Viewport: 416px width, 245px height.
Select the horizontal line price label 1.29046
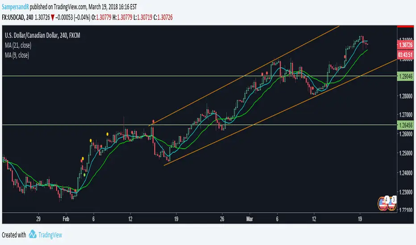pyautogui.click(x=405, y=77)
